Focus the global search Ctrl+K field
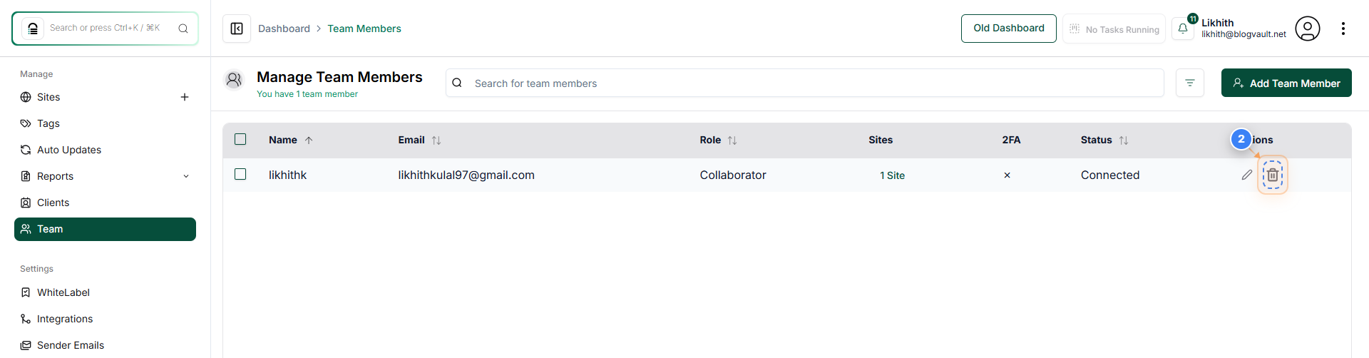The image size is (1369, 358). point(105,29)
